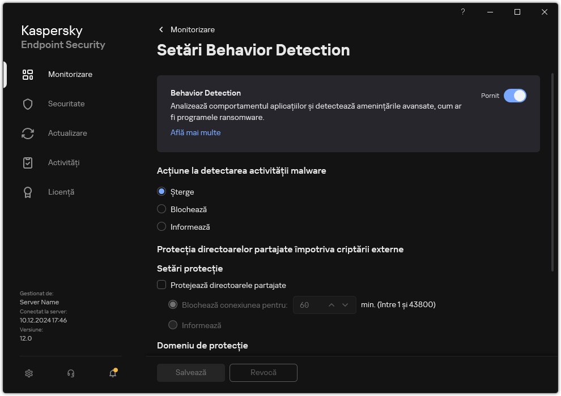This screenshot has height=396, width=561.
Task: Go back using the Monitorizare back chevron
Action: coord(161,29)
